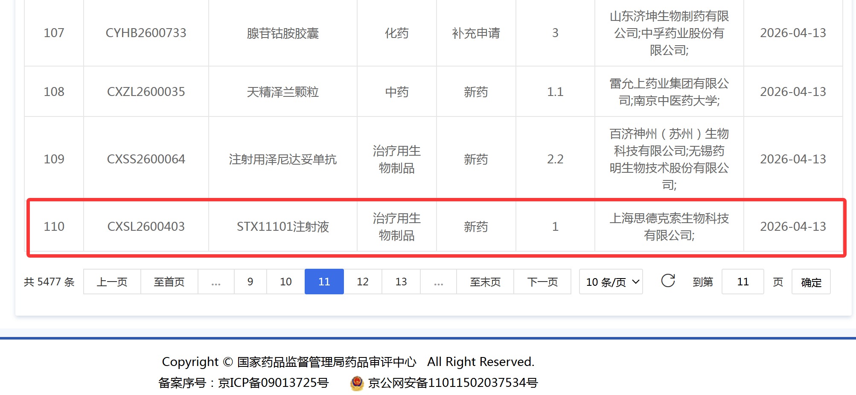This screenshot has width=856, height=395.
Task: Click the 上一页 previous page button
Action: 111,282
